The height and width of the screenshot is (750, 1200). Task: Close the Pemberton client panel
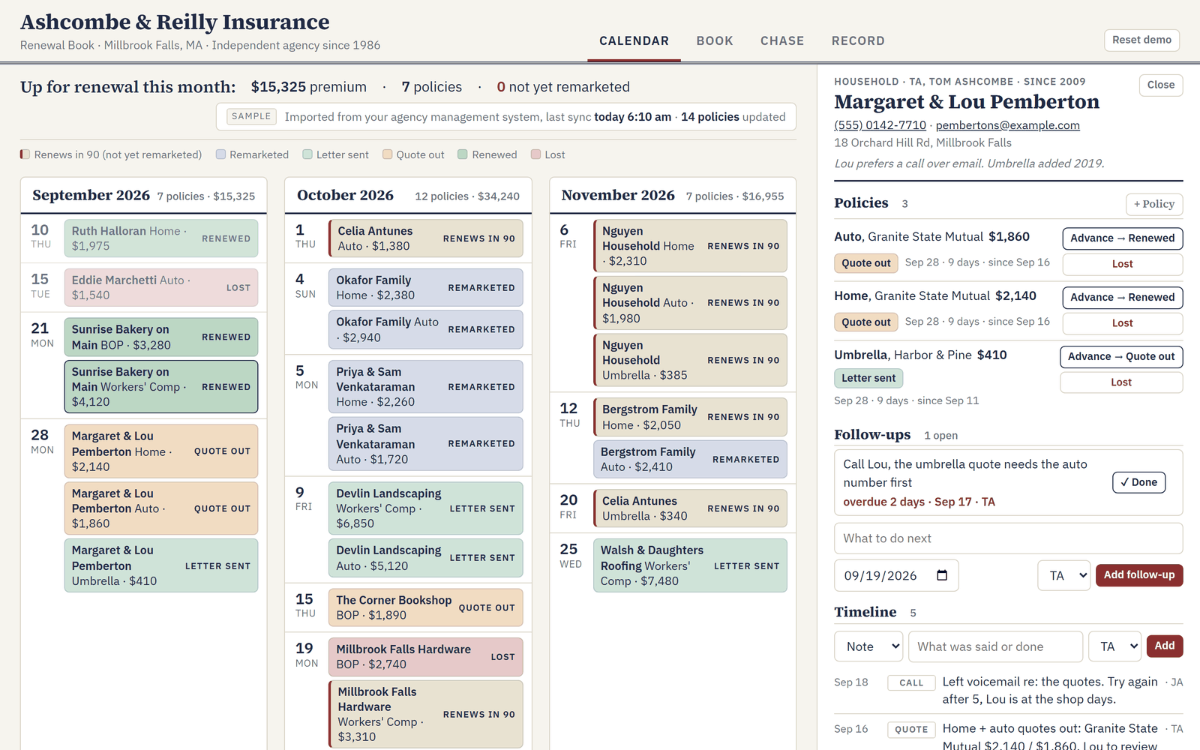tap(1161, 85)
